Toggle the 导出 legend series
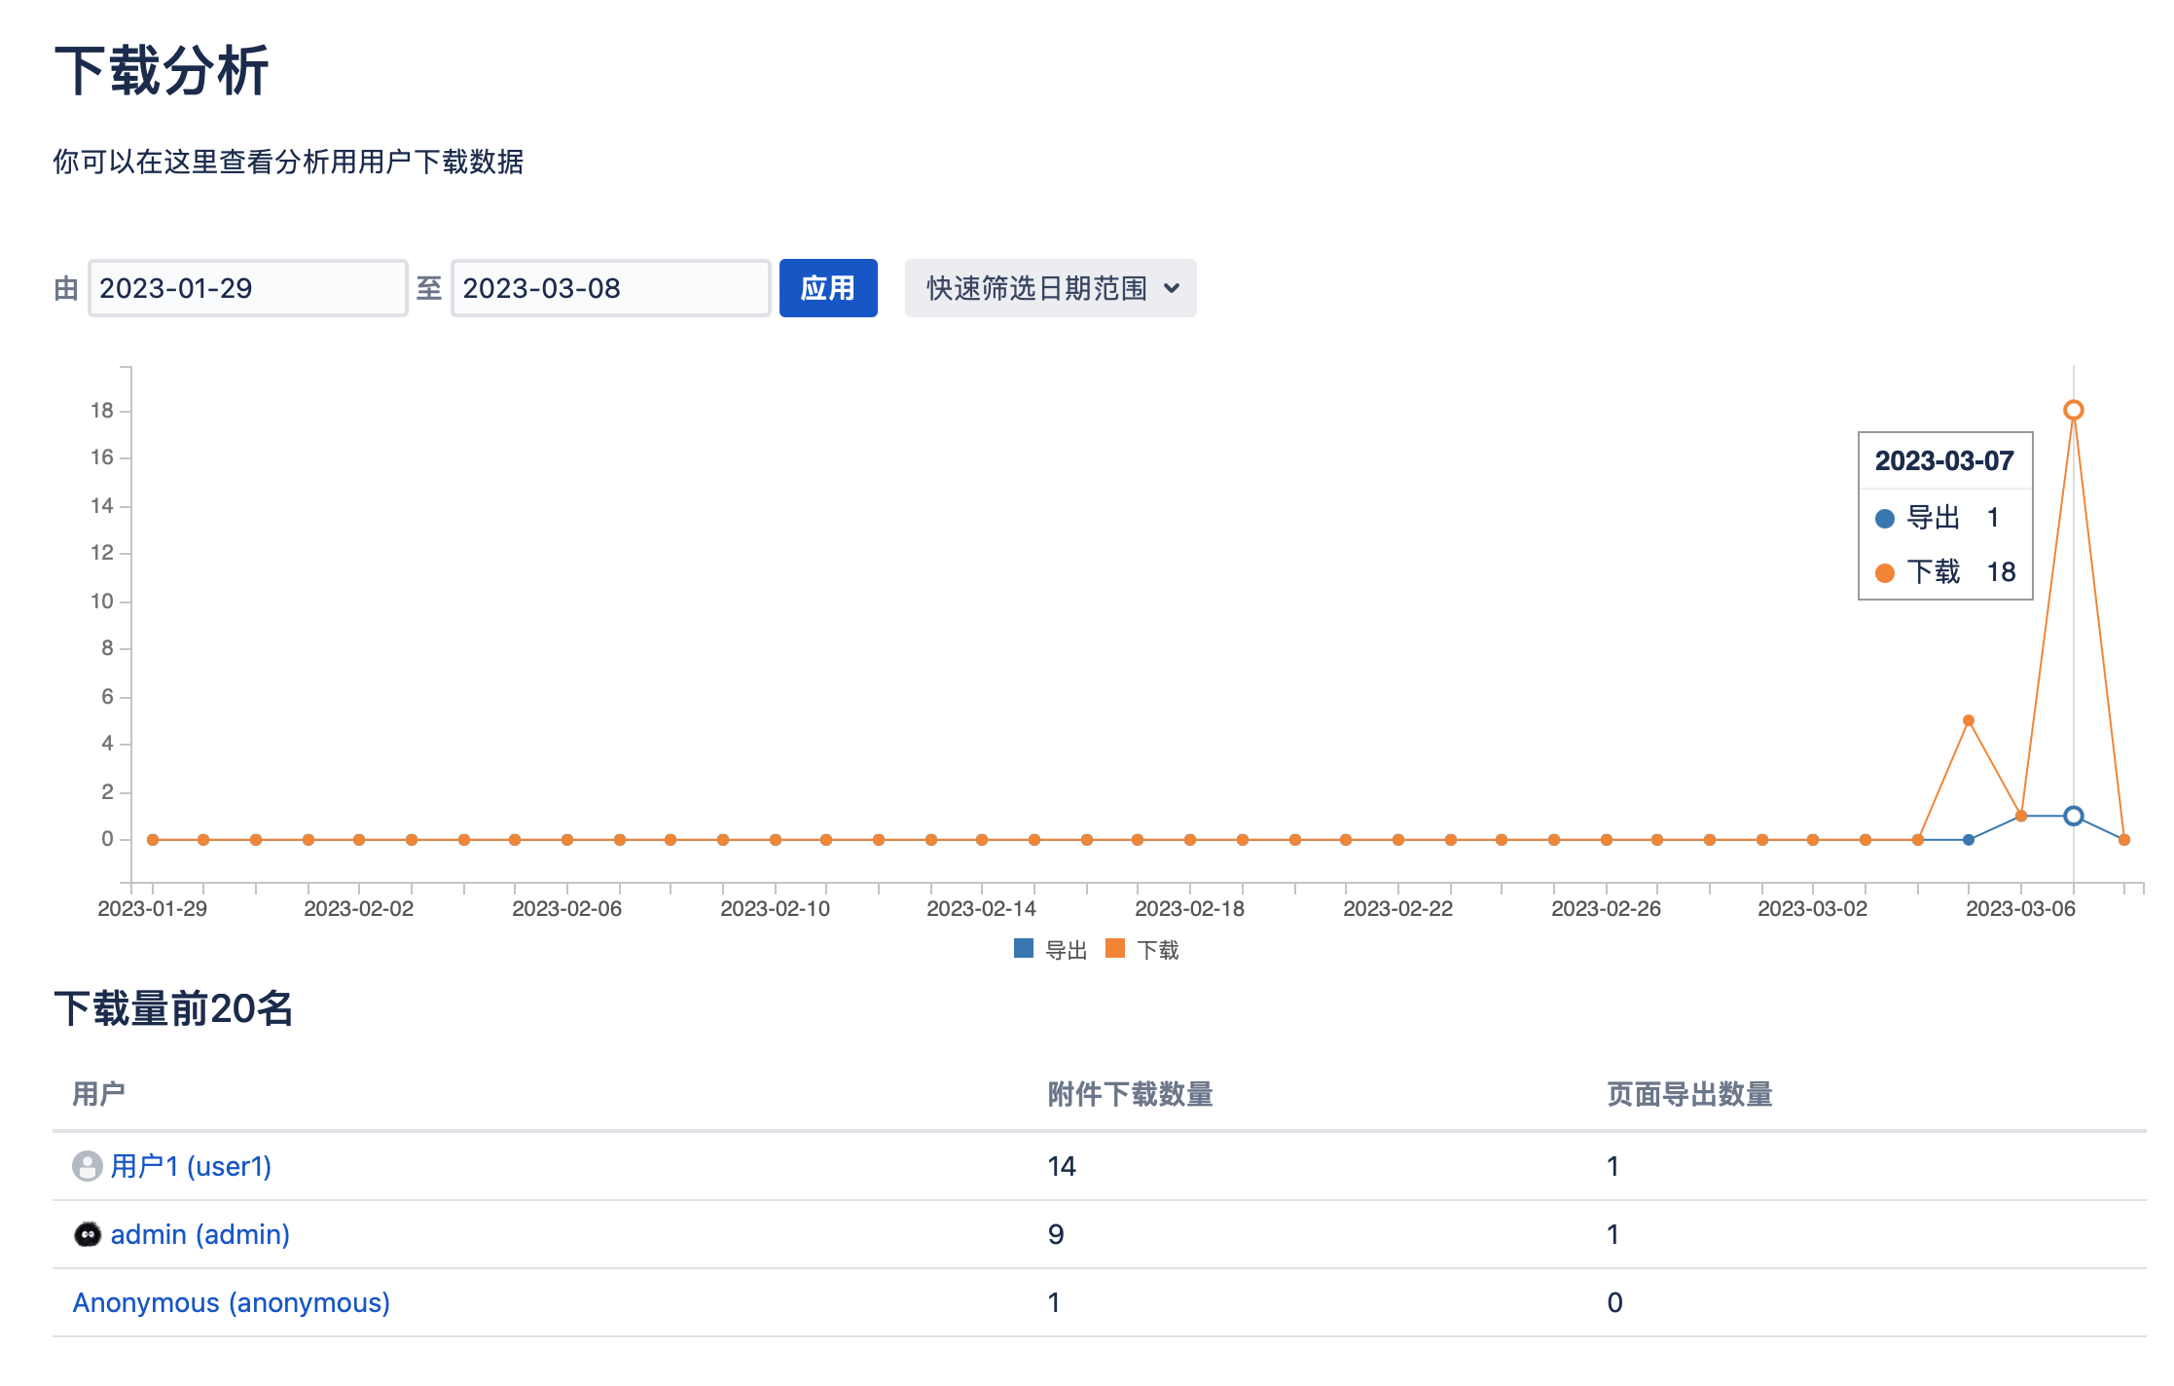Image resolution: width=2174 pixels, height=1386 pixels. (1066, 950)
